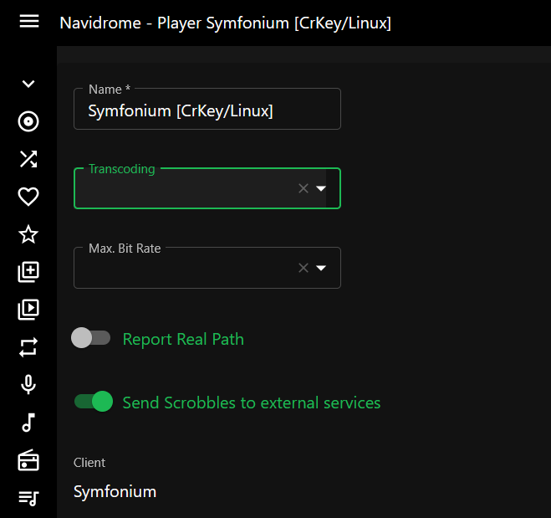Collapse the sidebar albums chevron

(28, 84)
